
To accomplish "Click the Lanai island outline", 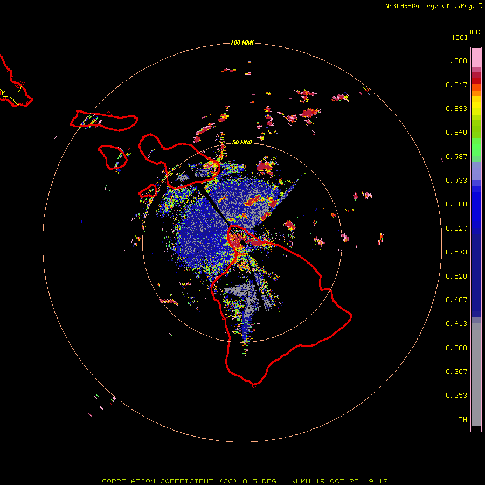I will point(113,157).
